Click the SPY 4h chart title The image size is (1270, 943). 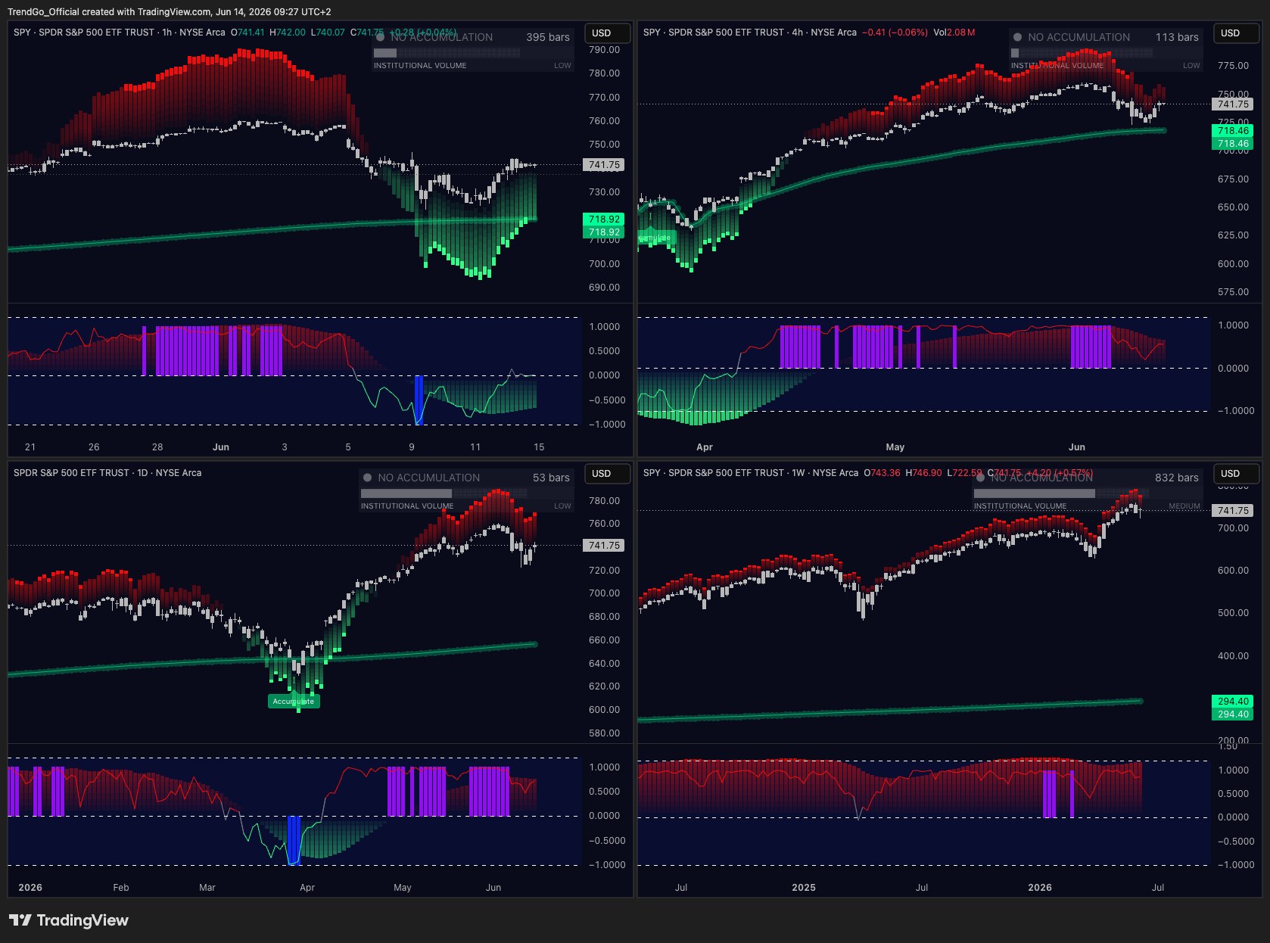pos(750,33)
